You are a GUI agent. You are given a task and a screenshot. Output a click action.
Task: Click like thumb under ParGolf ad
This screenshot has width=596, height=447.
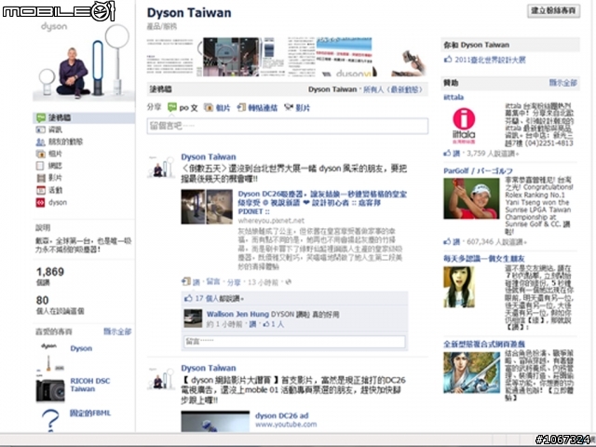click(447, 241)
